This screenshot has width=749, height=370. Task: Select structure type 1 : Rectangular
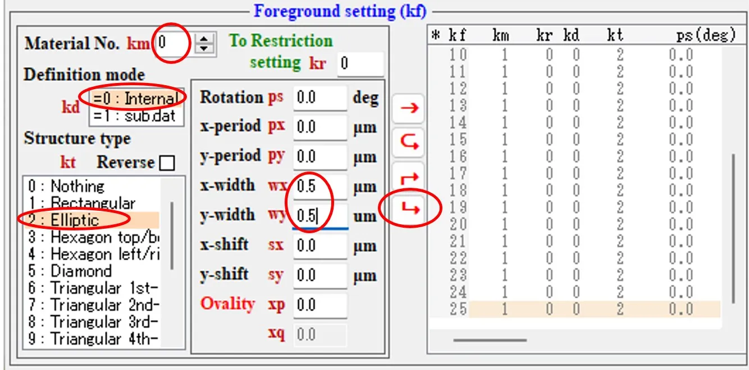coord(92,203)
